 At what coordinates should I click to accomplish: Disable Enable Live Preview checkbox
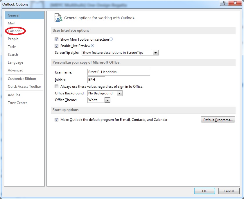(x=56, y=46)
